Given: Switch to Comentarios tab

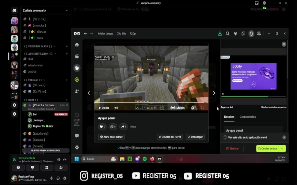Looking at the screenshot, I should (x=247, y=117).
